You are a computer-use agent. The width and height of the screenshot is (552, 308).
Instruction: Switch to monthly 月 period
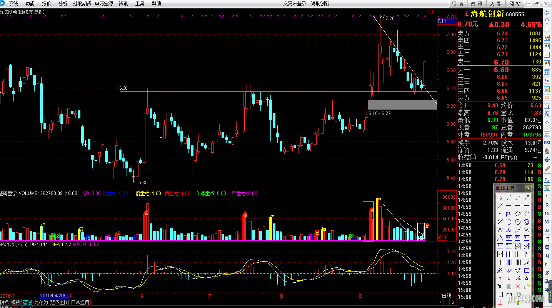(547, 256)
